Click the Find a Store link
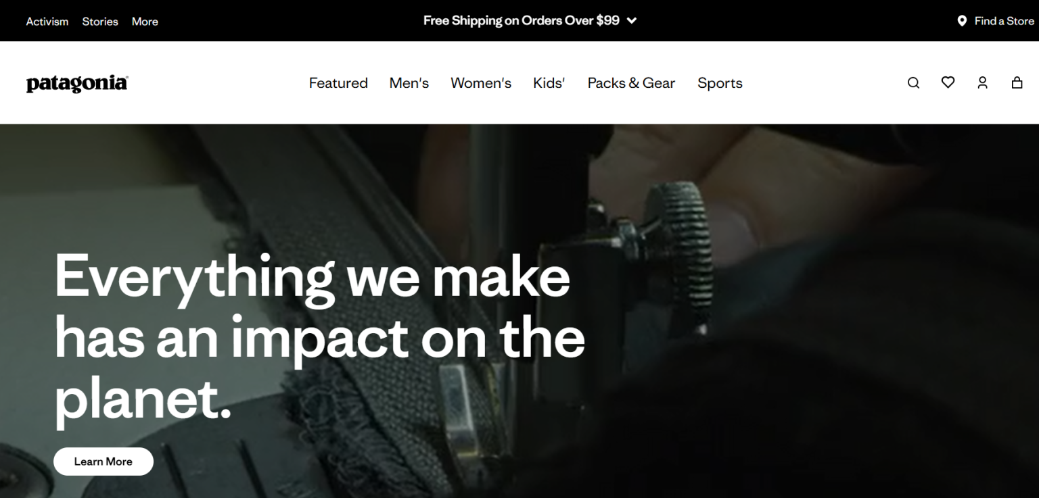 tap(1004, 21)
